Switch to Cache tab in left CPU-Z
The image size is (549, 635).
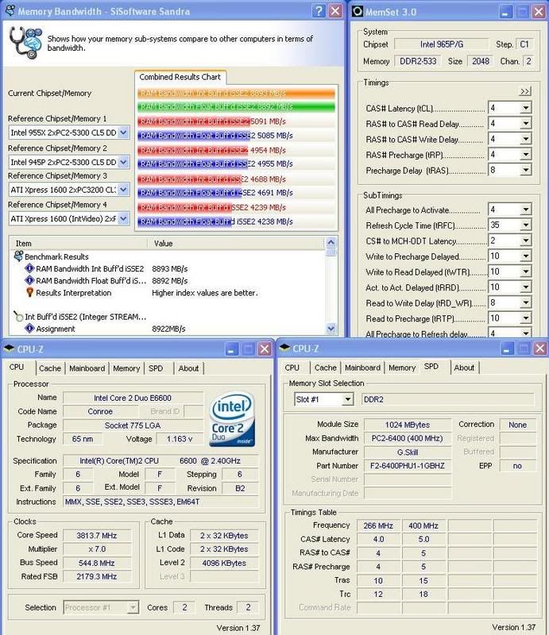(x=50, y=368)
